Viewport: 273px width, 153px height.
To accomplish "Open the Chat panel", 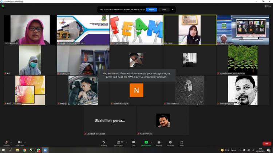I will (x=134, y=143).
